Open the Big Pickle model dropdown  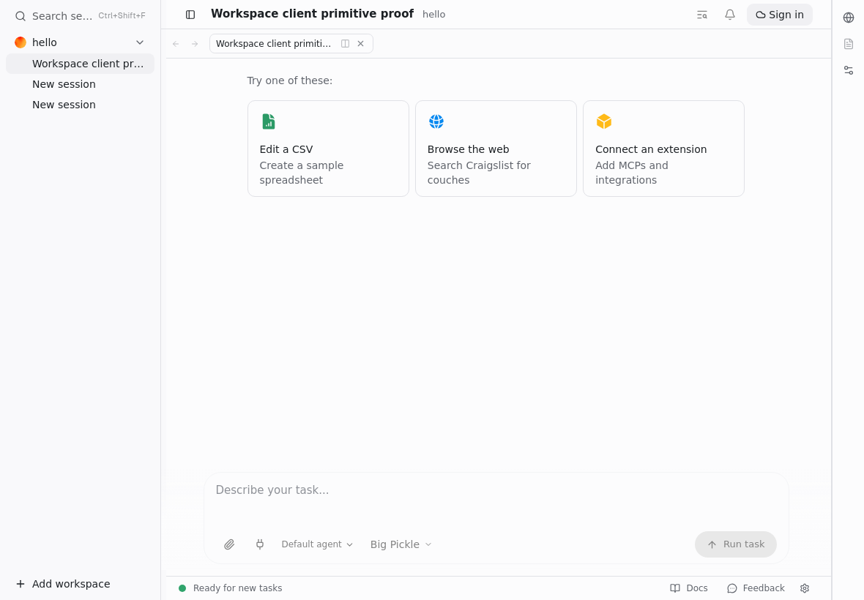401,544
